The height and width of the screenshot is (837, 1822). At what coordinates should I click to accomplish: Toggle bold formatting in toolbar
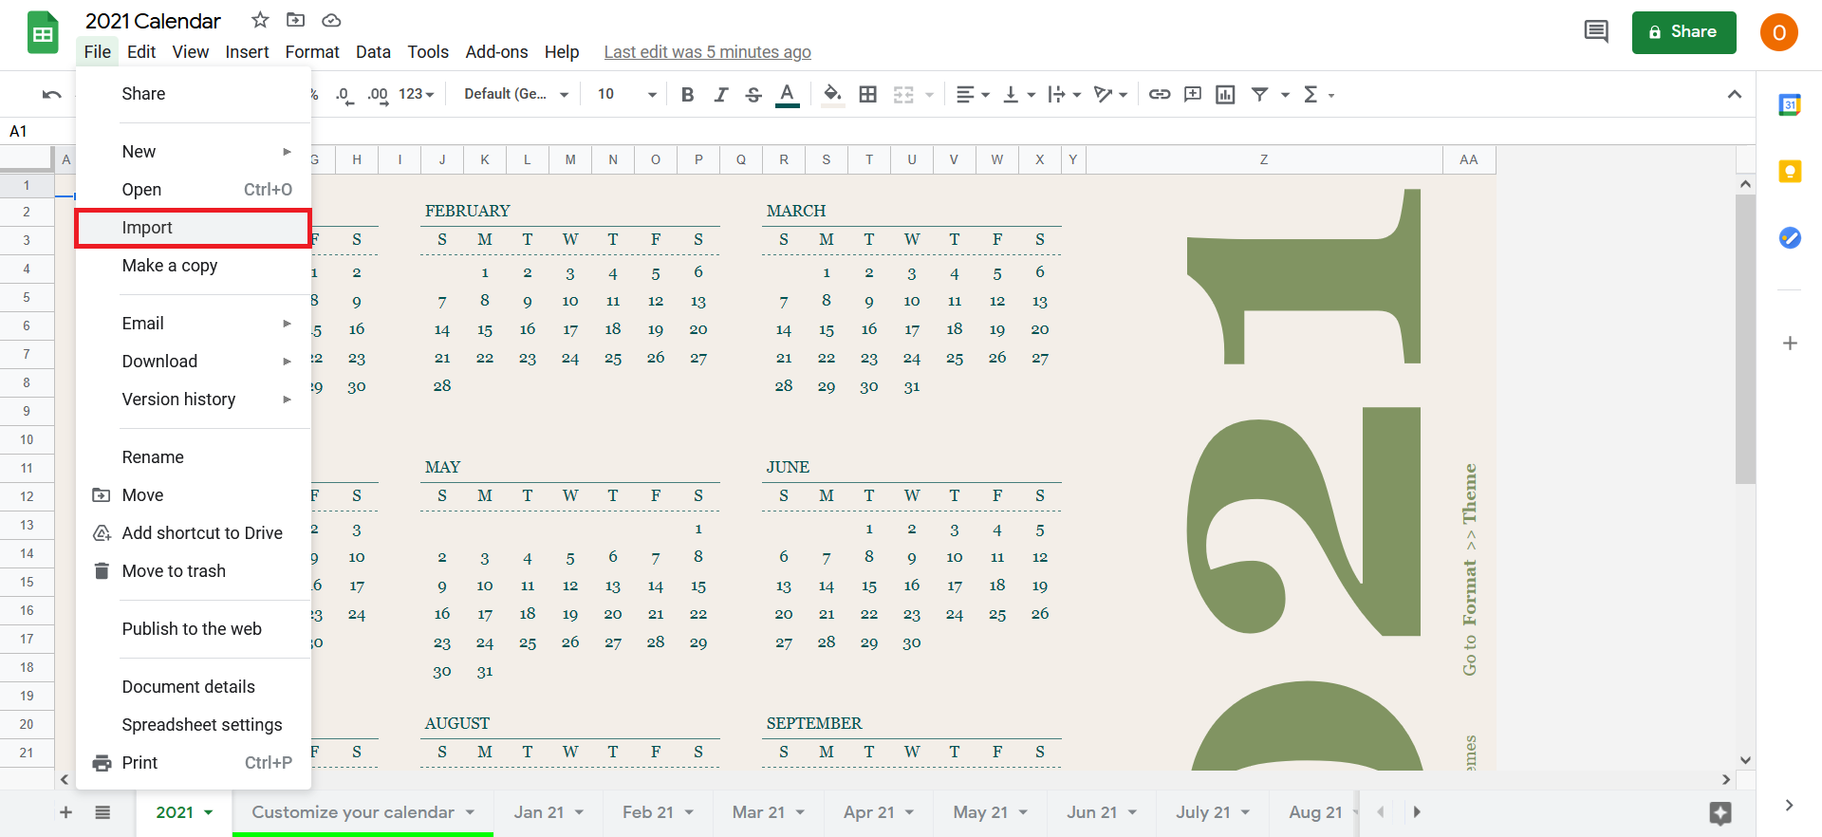pos(688,94)
